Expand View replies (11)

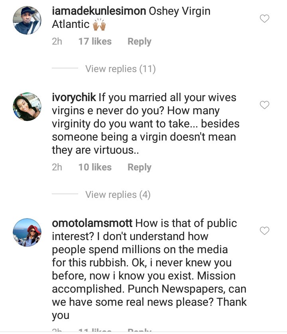pos(120,69)
